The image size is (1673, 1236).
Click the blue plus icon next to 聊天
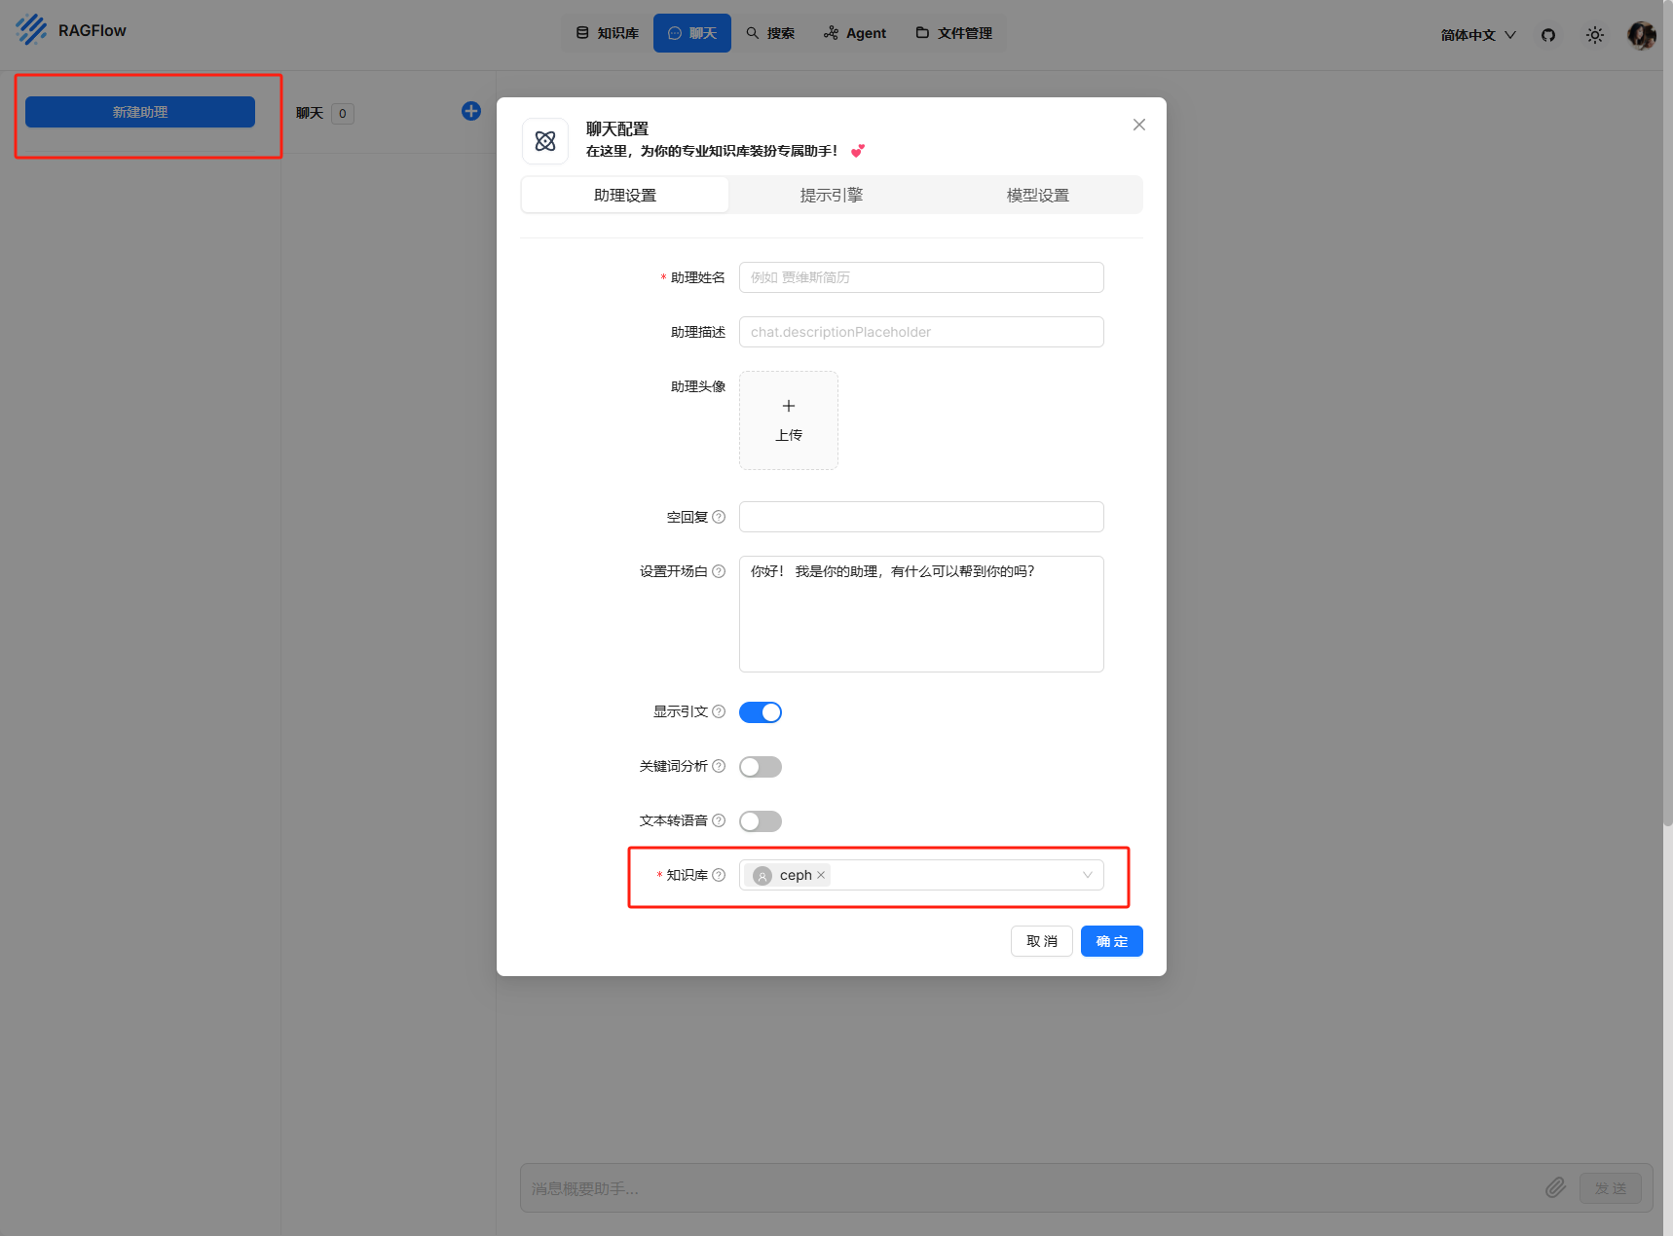point(471,111)
